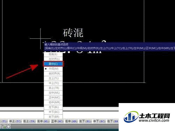Select the highlighted 居中(C) menu entry
Screen dimensions: 175x131
[53, 64]
